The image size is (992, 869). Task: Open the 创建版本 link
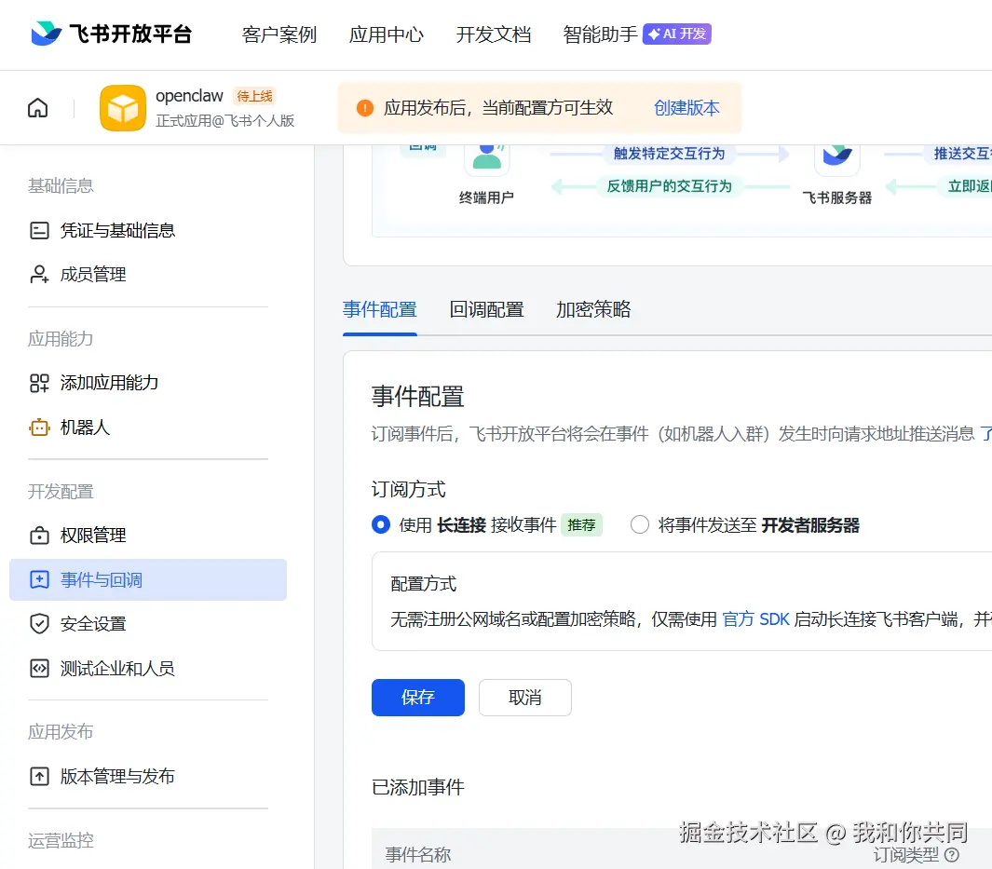(x=686, y=107)
